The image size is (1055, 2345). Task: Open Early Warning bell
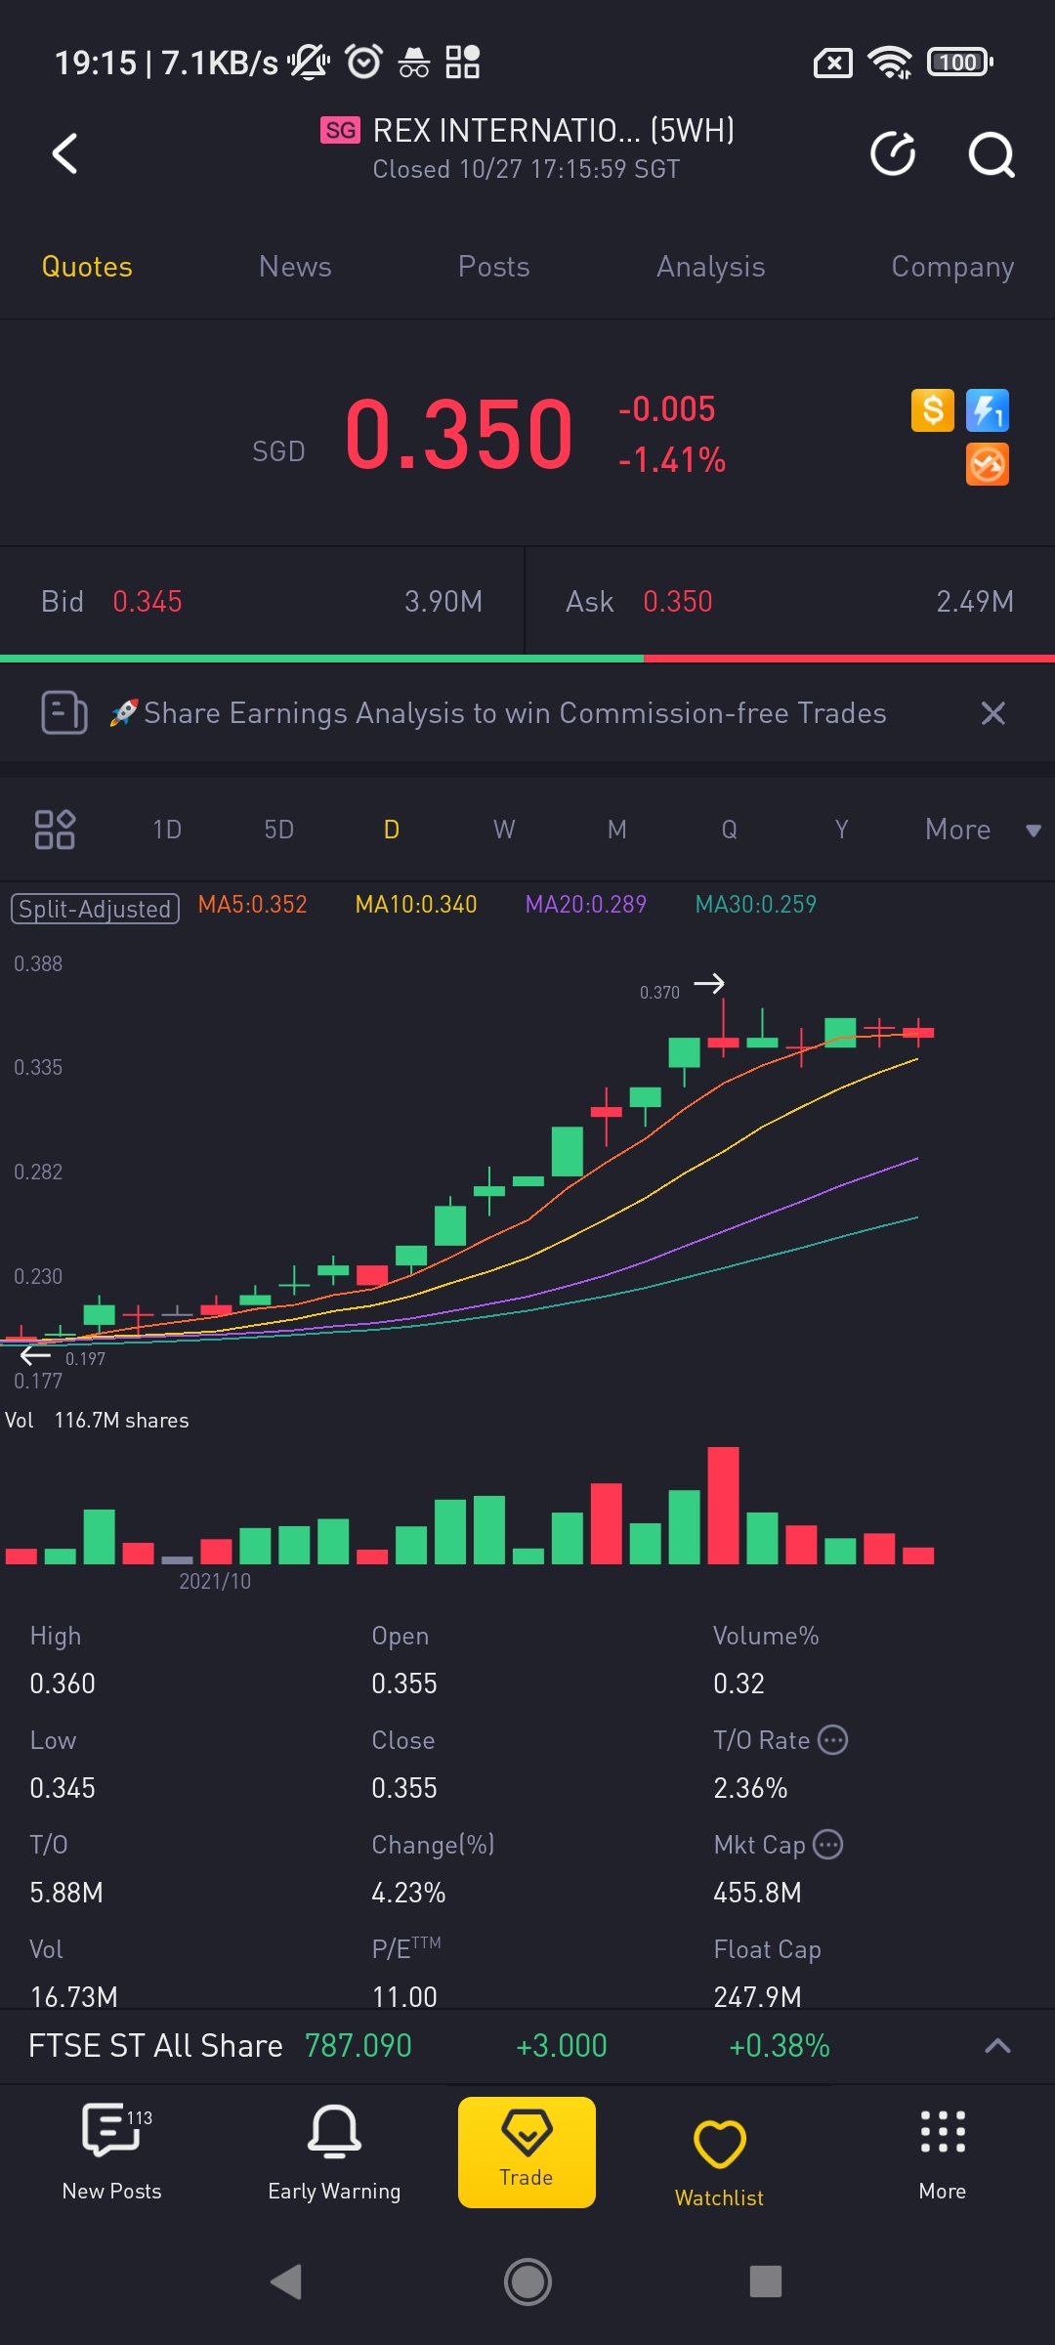334,2153
